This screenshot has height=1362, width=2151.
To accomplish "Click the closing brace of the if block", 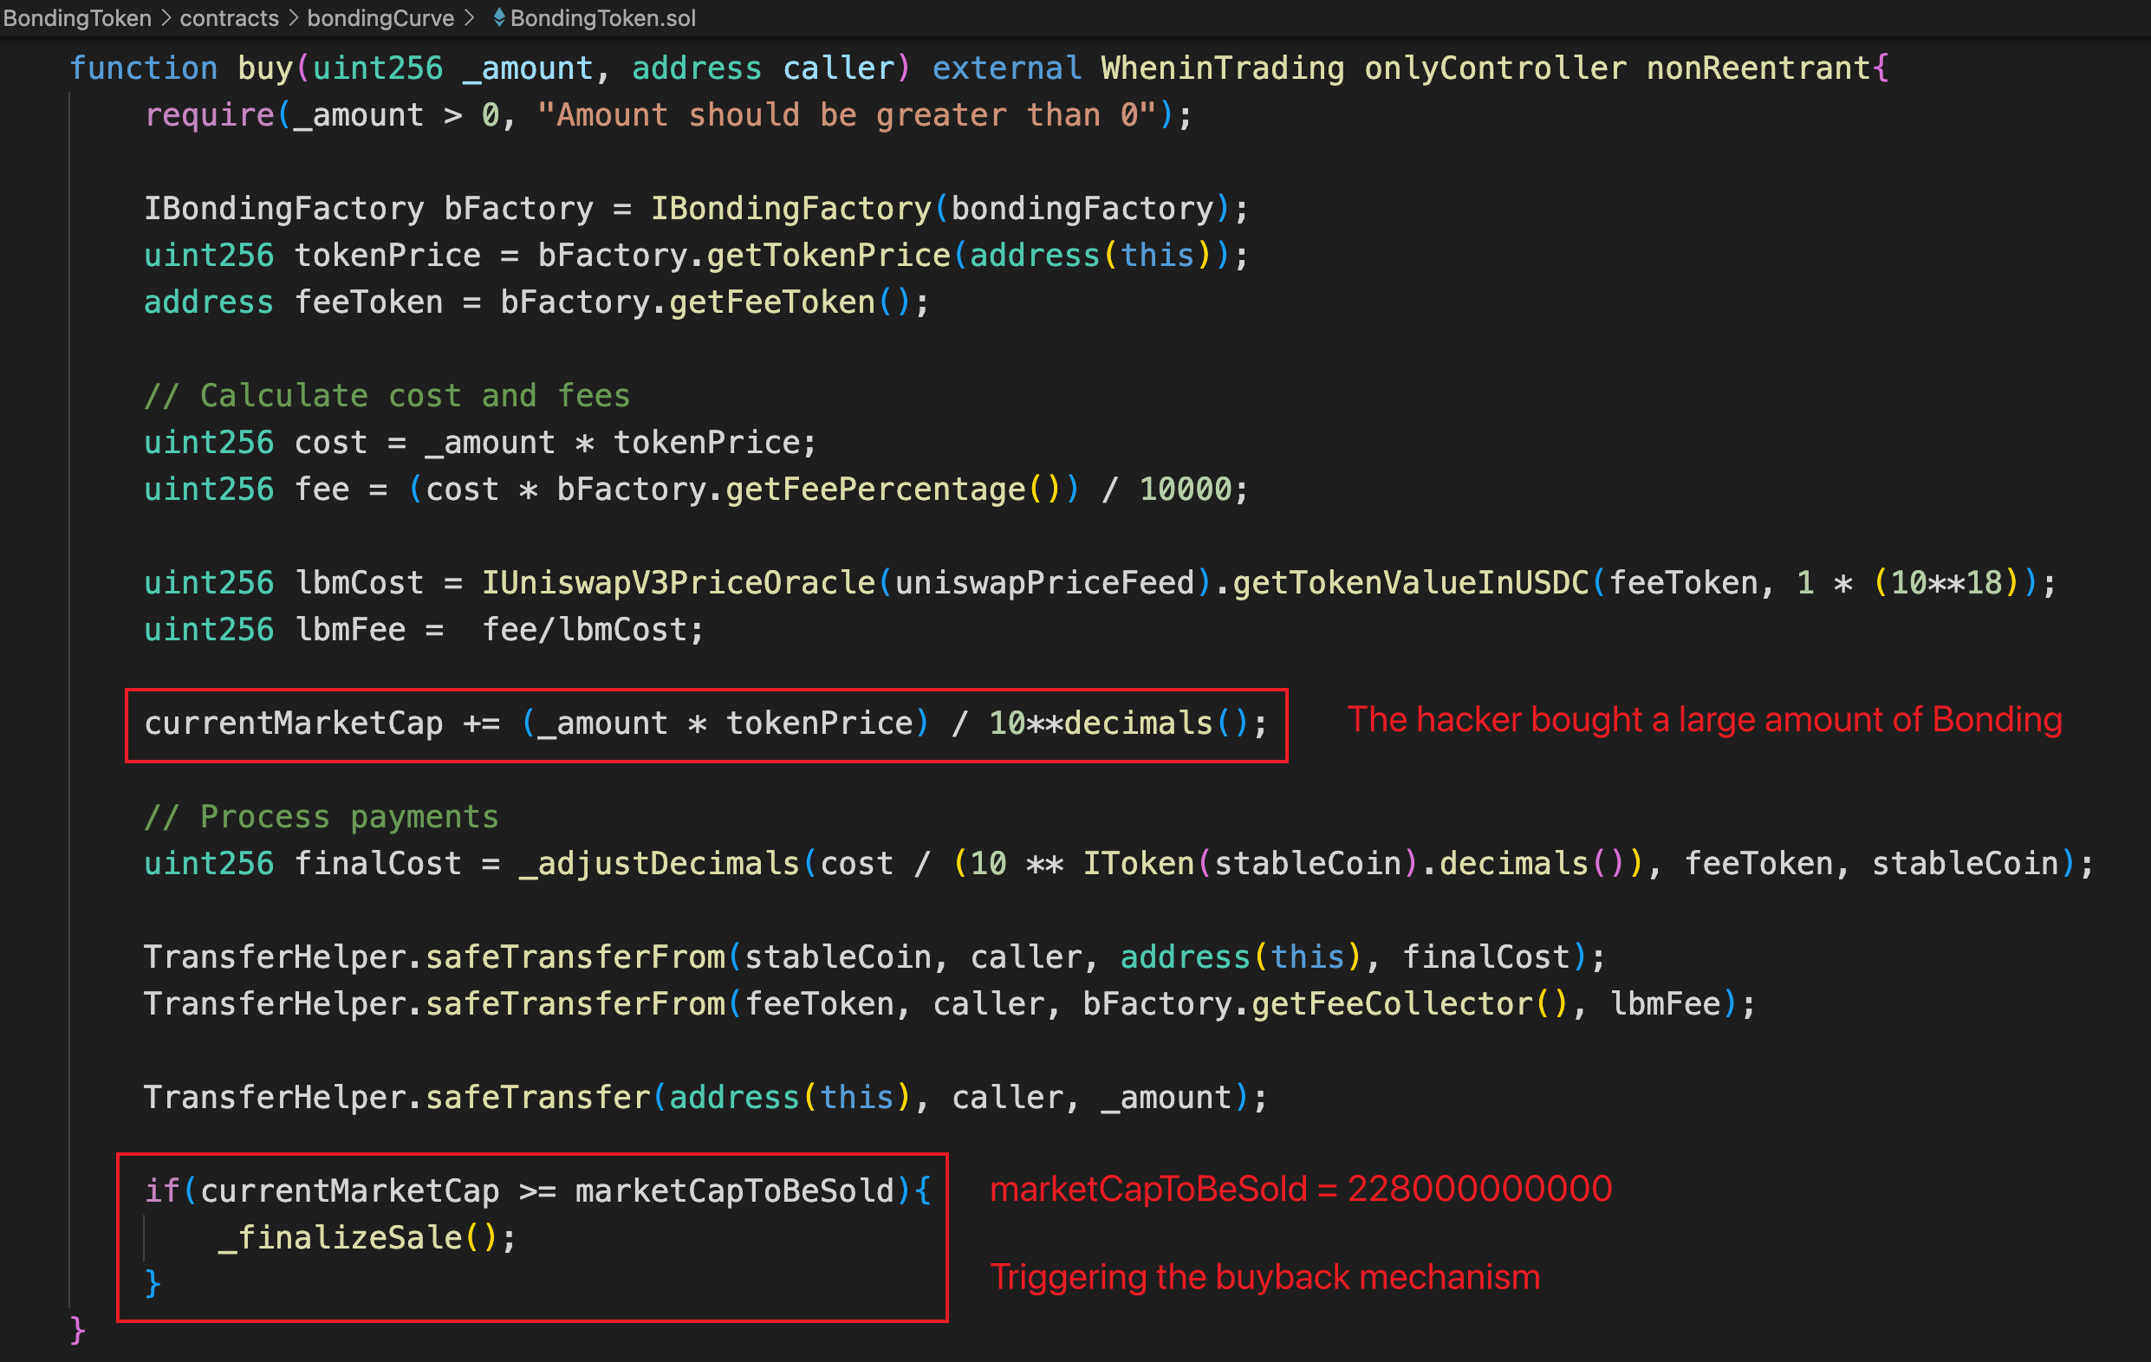I will point(153,1283).
